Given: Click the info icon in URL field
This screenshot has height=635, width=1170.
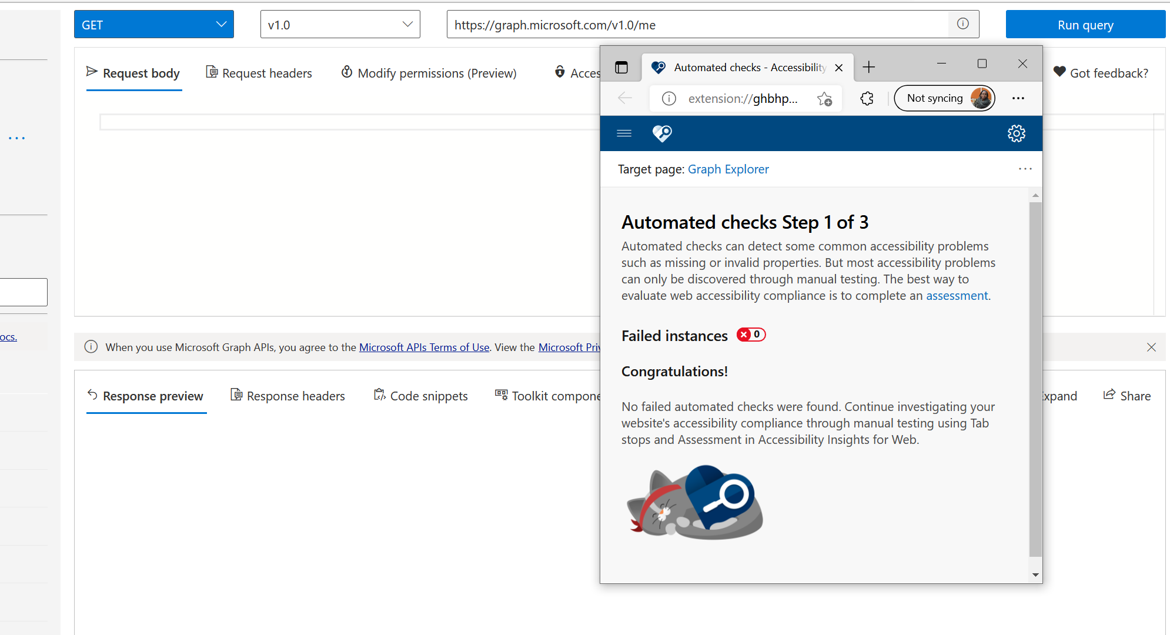Looking at the screenshot, I should tap(963, 24).
